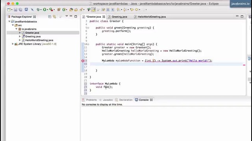Minimize the Package Explorer view
Image resolution: width=252 pixels, height=141 pixels.
point(71,16)
